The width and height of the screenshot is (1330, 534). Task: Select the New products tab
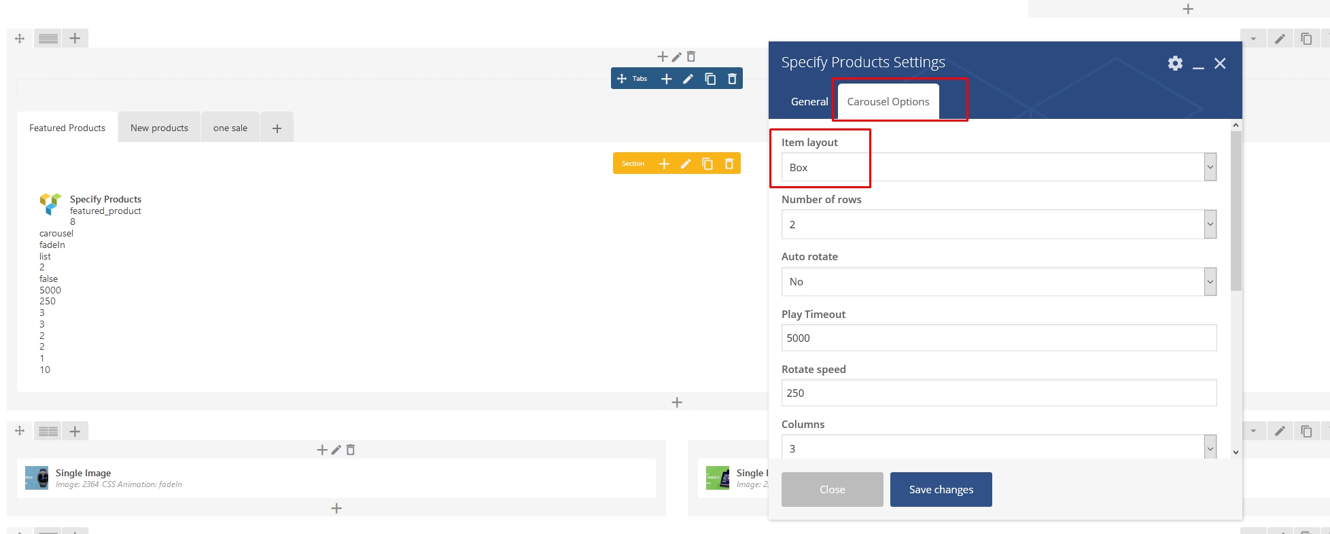159,128
